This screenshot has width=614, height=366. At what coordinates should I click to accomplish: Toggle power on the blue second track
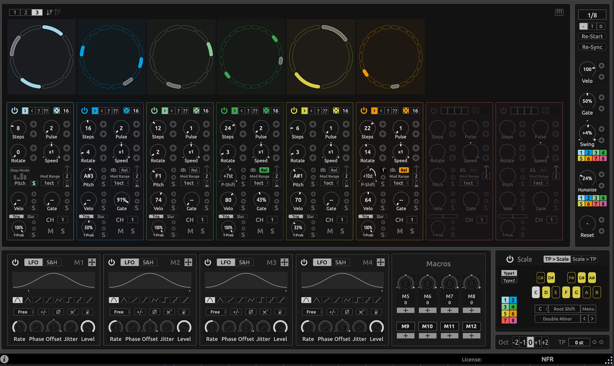pos(84,110)
